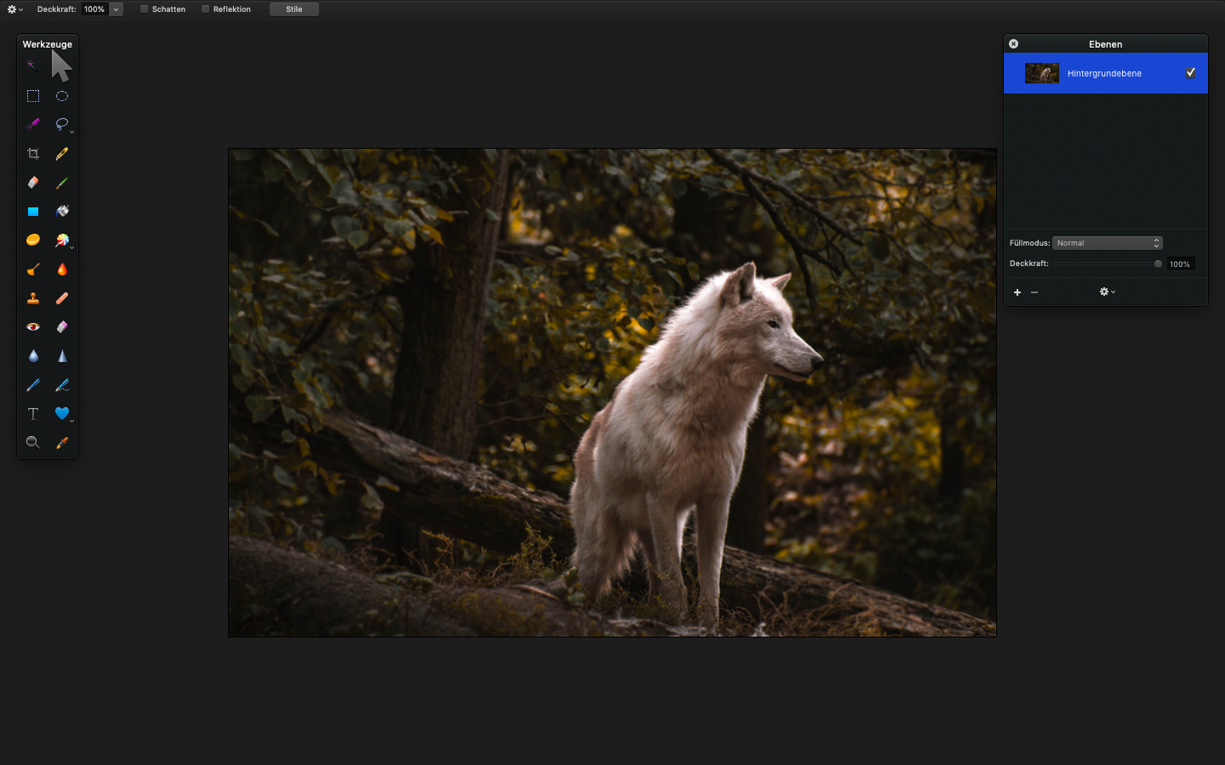Screen dimensions: 1225x765
Task: Close the Ebenen panel
Action: coord(1013,44)
